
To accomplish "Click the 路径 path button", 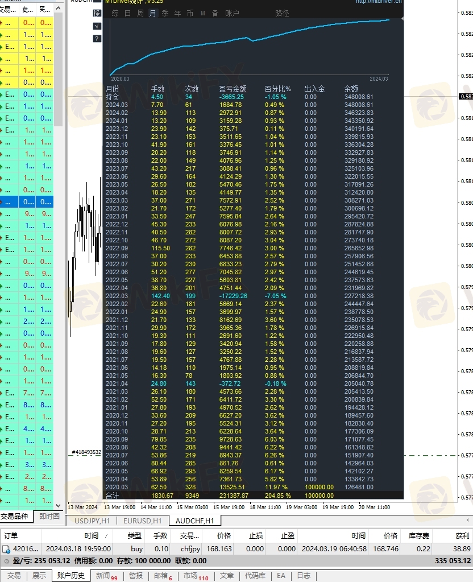I will click(x=282, y=13).
